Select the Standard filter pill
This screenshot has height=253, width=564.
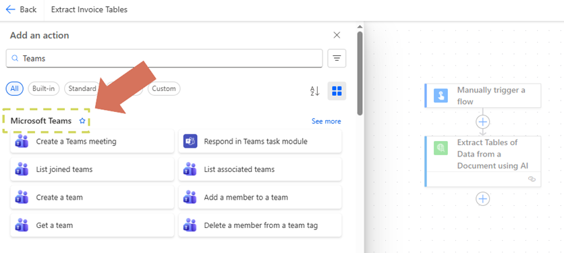[x=82, y=88]
